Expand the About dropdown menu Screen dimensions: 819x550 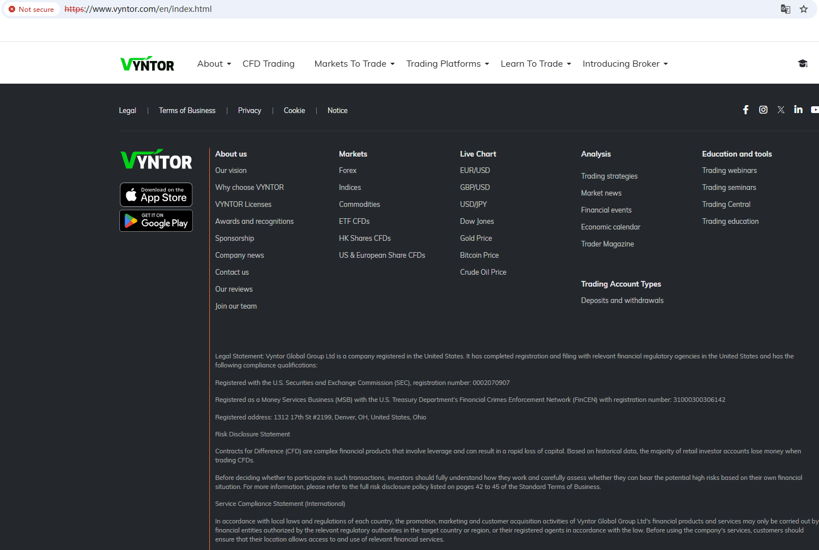(x=214, y=64)
